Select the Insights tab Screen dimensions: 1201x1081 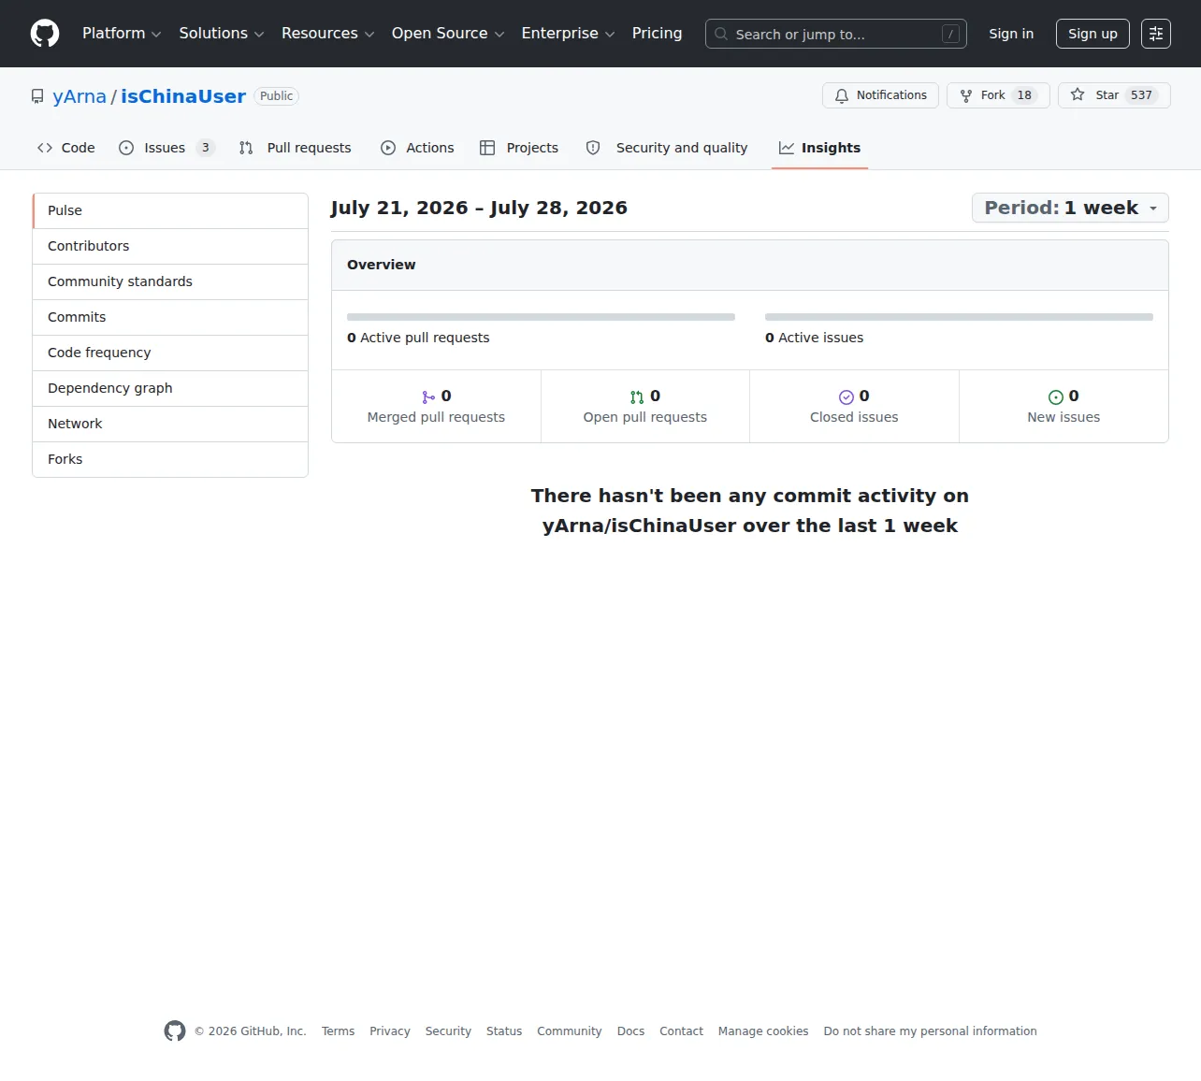coord(819,148)
